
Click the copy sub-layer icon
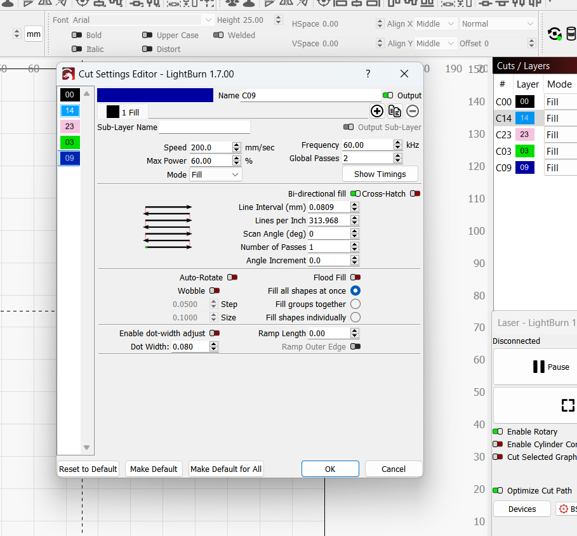click(395, 111)
